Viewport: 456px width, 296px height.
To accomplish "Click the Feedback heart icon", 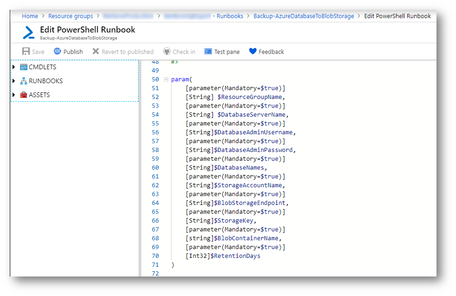I will (253, 52).
